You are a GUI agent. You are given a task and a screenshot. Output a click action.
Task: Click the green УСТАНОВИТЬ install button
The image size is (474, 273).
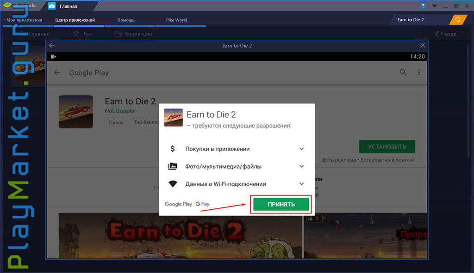point(387,146)
